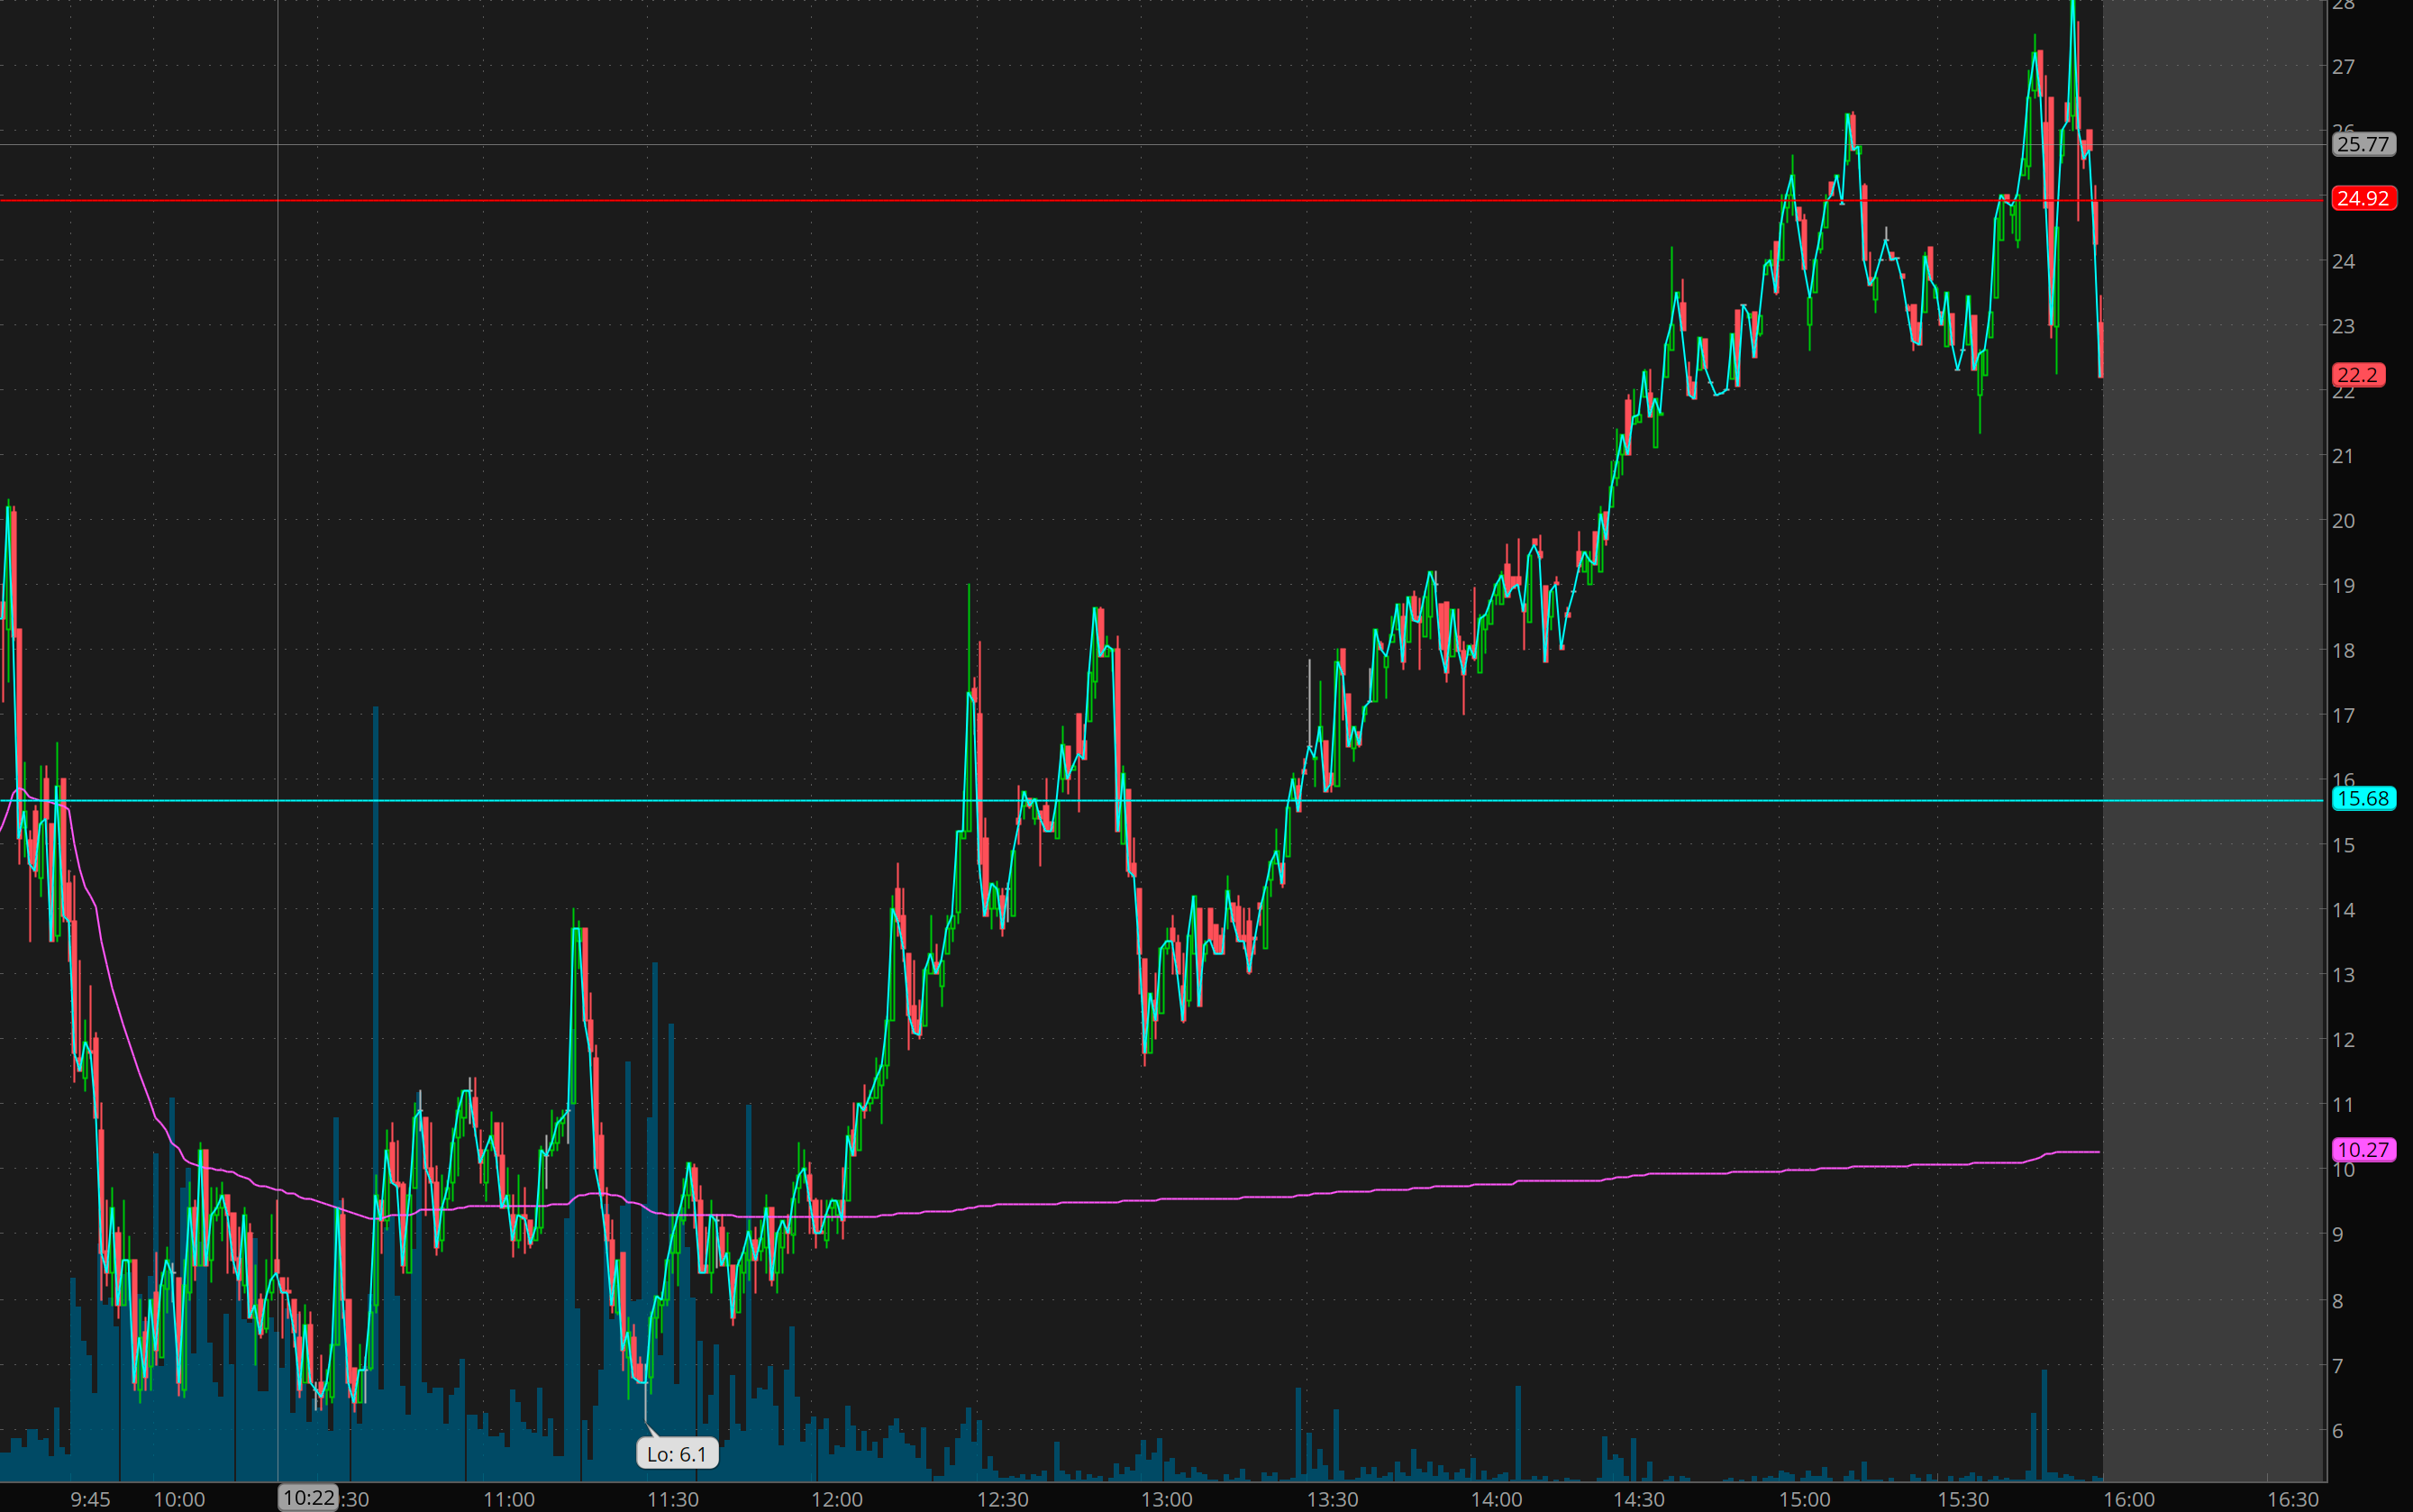
Task: Select the Lo: 6.1 low price bubble
Action: pyautogui.click(x=677, y=1454)
